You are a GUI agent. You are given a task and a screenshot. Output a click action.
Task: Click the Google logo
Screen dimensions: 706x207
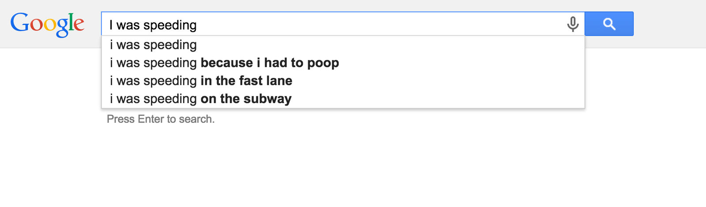tap(47, 24)
